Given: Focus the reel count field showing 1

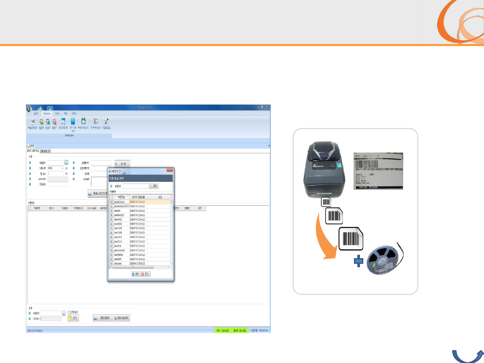Looking at the screenshot, I should [x=55, y=174].
